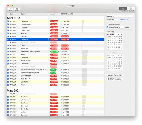The image size is (142, 125).
Task: Open the Paid on 1/1/20 link
Action: point(124,19)
